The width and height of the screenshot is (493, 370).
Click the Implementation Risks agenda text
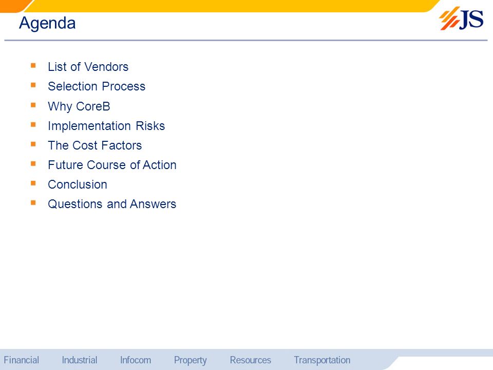(106, 126)
